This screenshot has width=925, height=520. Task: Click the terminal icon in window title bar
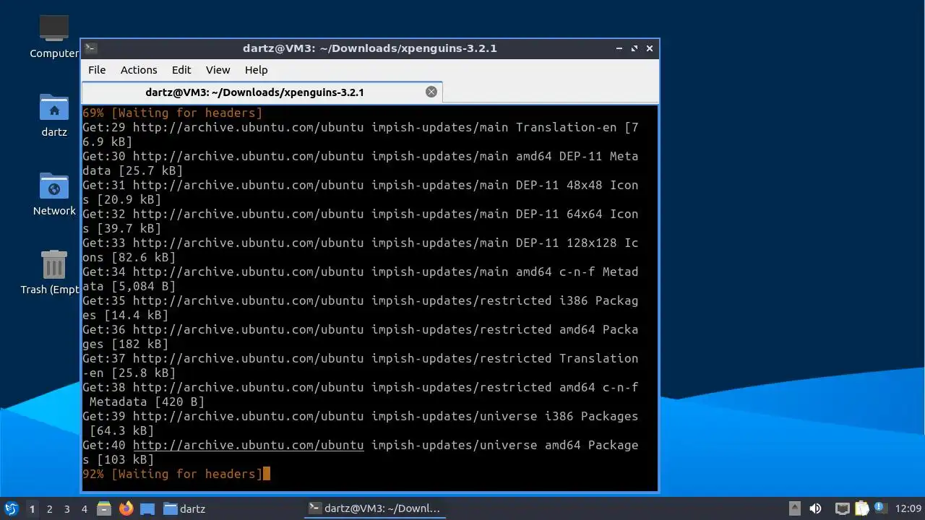[90, 48]
